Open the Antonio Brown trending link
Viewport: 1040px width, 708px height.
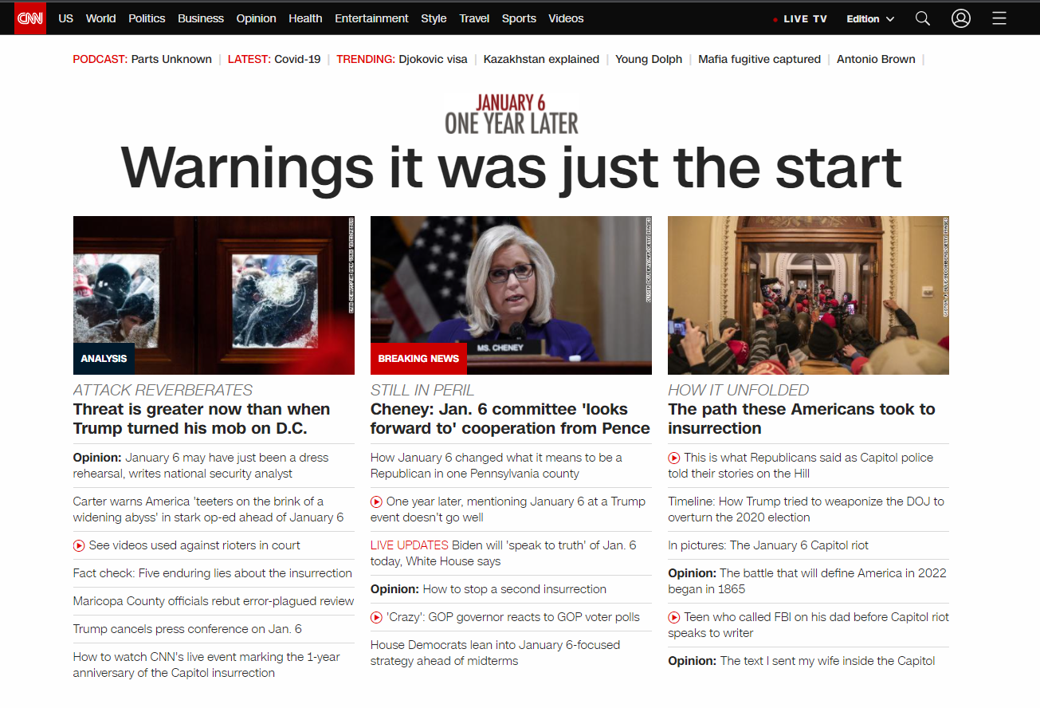tap(876, 59)
